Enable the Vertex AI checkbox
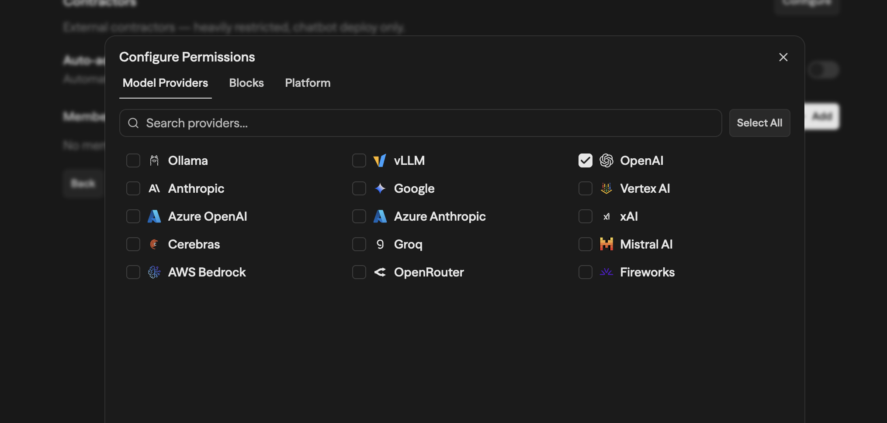The image size is (887, 423). pos(585,188)
